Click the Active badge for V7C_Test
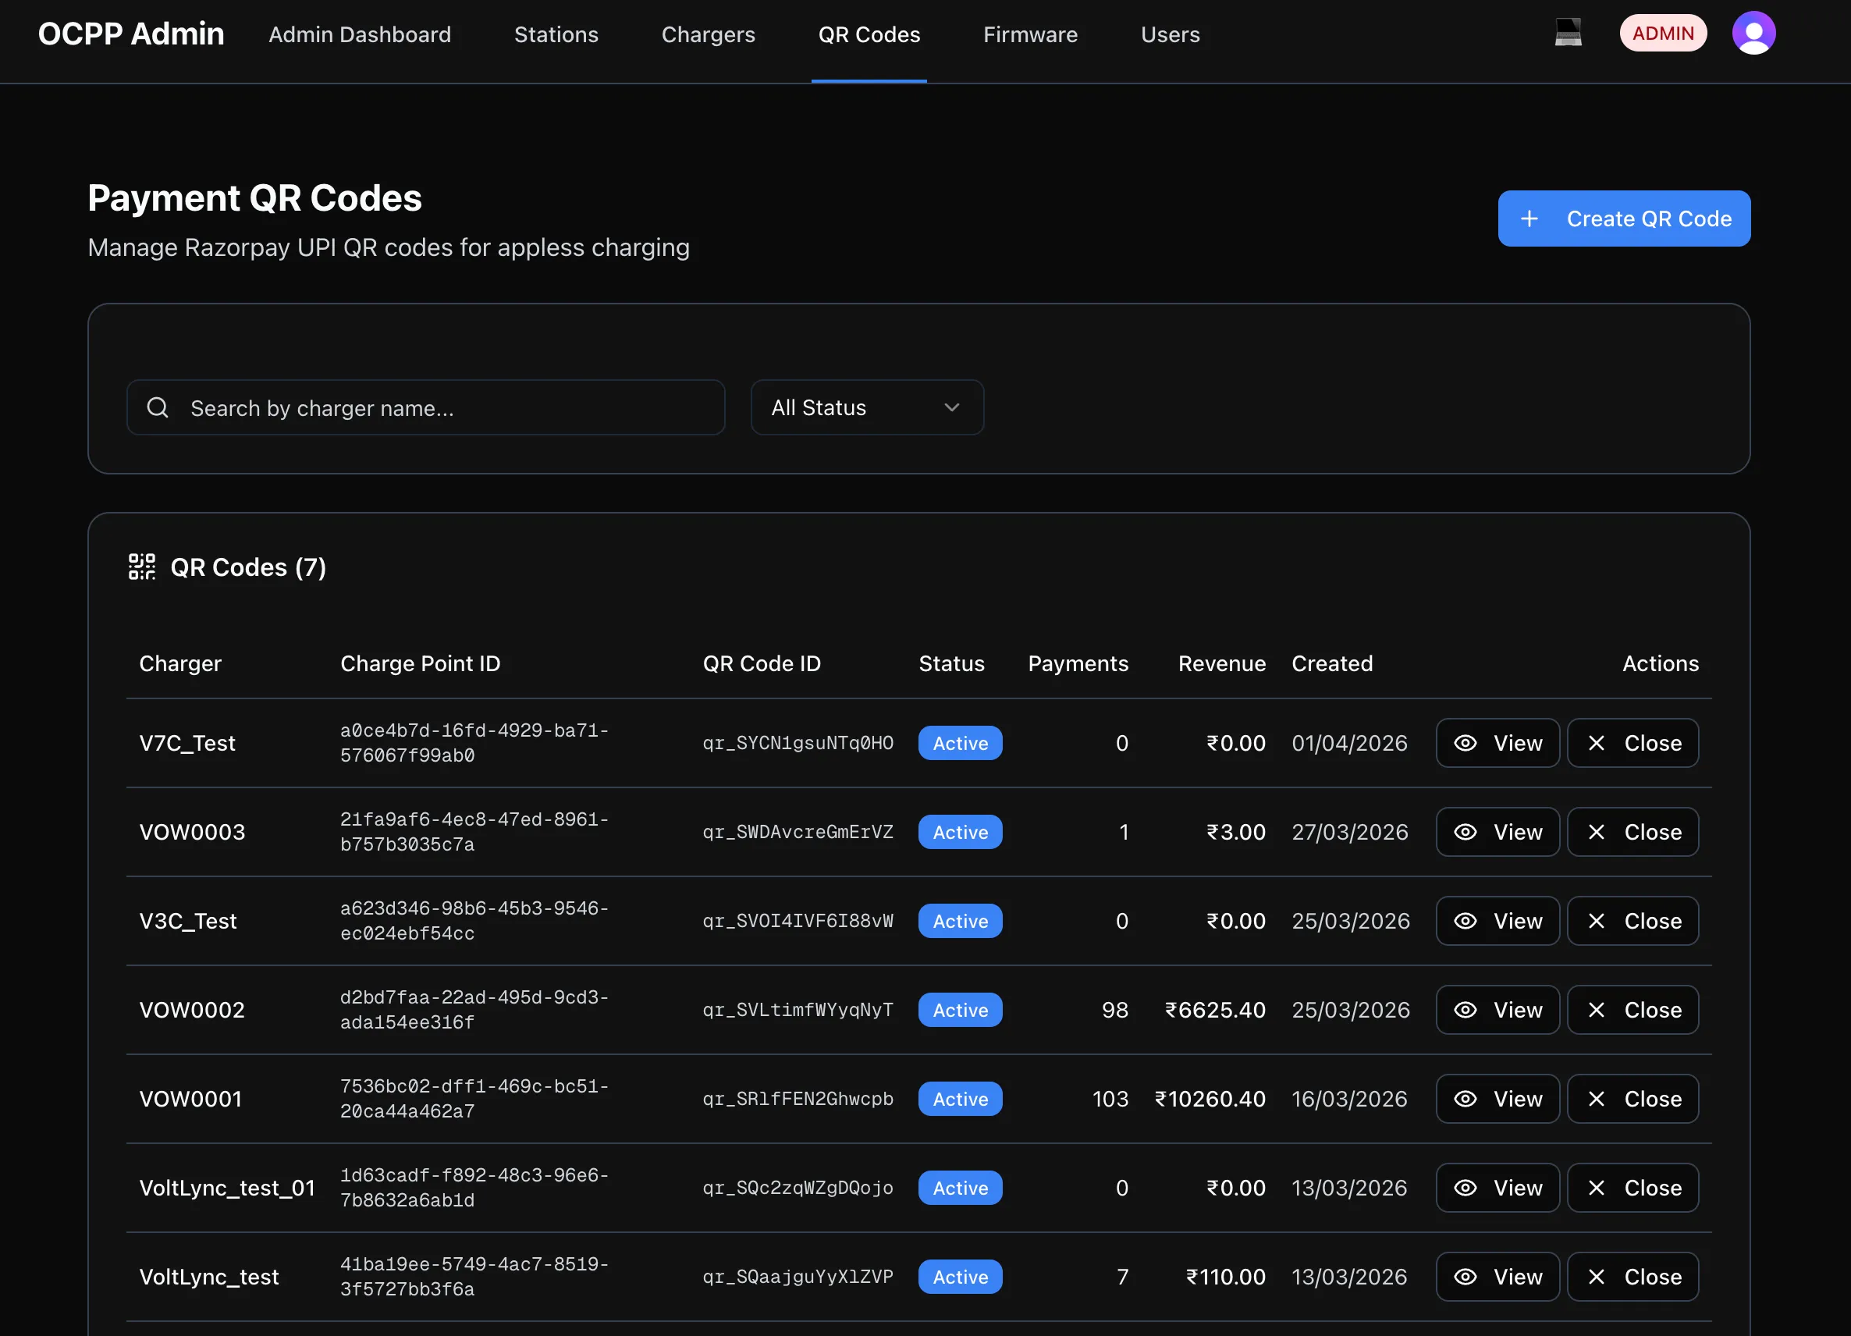The image size is (1851, 1336). click(x=960, y=743)
